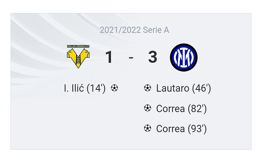The width and height of the screenshot is (262, 161).
Task: Click the Inter Milan club logo
Action: tap(184, 57)
